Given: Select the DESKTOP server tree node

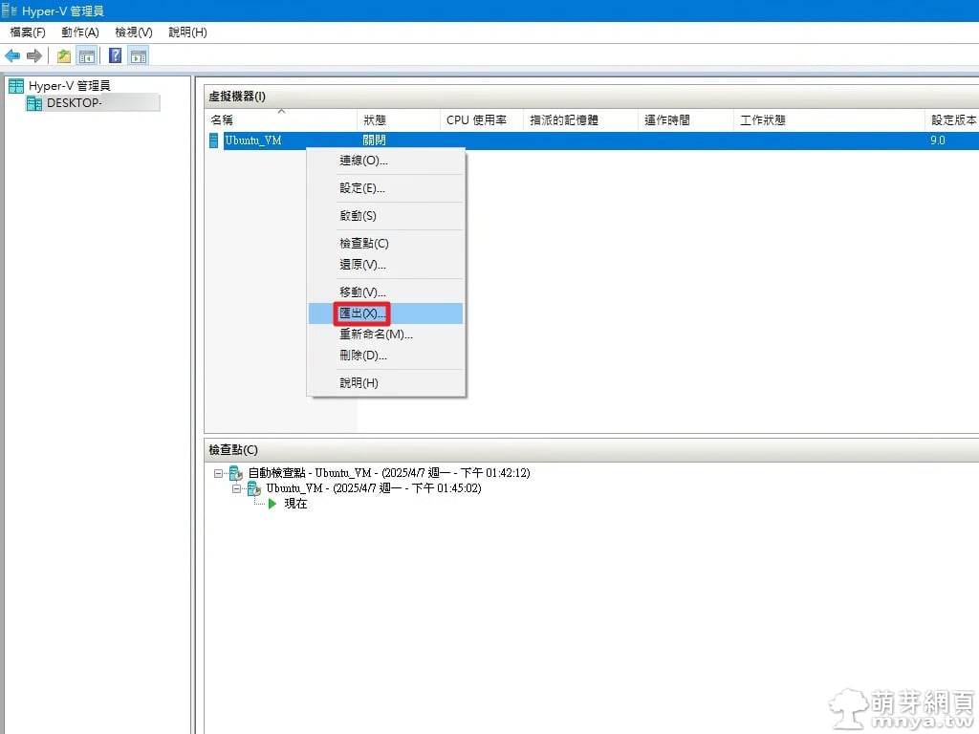Looking at the screenshot, I should coord(74,103).
